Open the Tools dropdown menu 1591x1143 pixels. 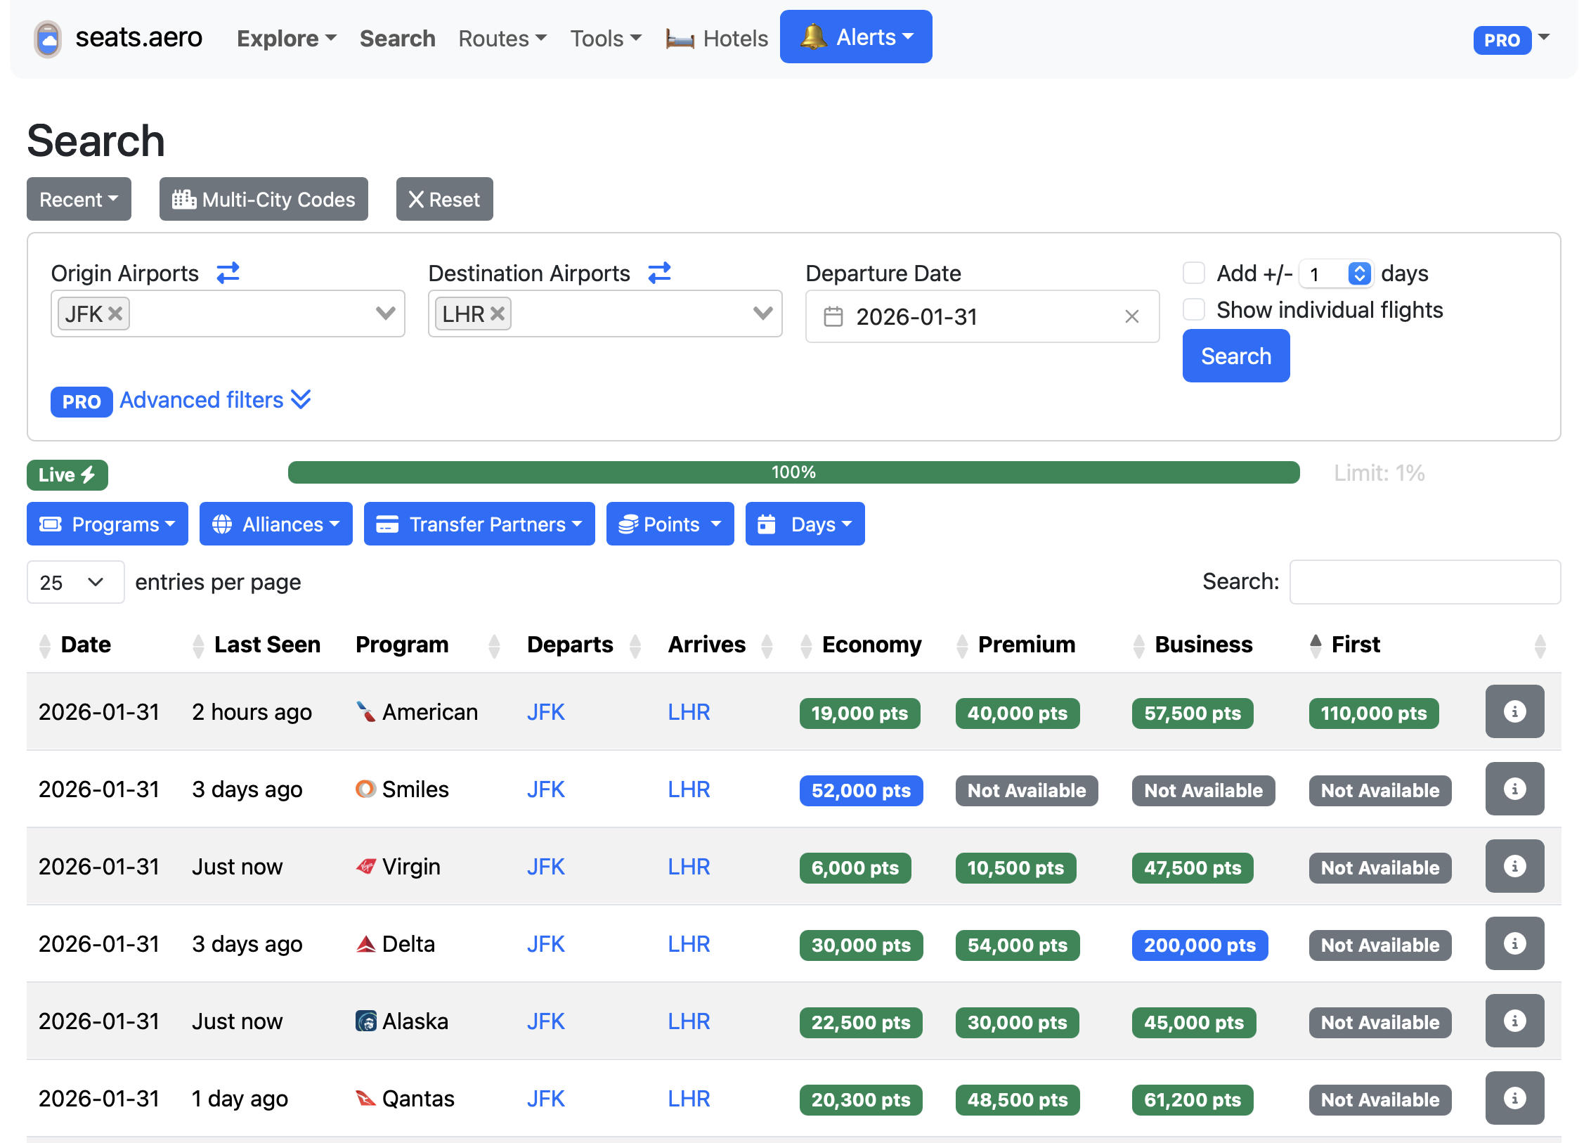pos(606,38)
